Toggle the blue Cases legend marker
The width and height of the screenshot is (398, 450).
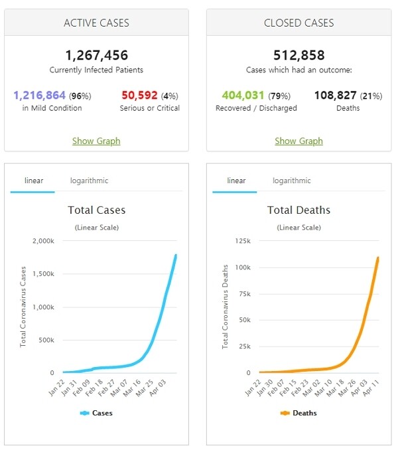[x=84, y=413]
